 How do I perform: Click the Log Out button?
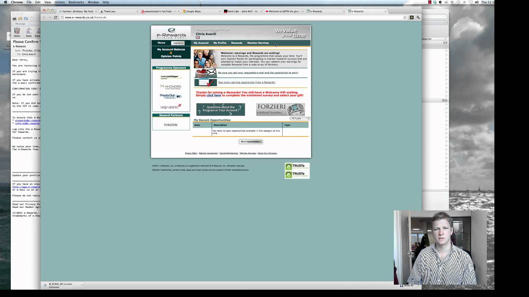tap(178, 43)
